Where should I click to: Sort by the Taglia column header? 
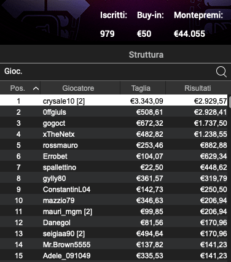(x=141, y=88)
